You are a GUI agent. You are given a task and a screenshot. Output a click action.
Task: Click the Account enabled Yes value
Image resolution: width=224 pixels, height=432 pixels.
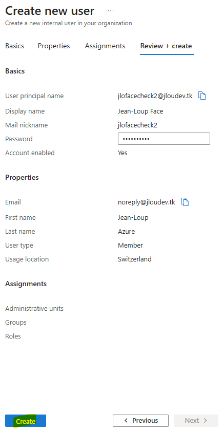tap(123, 153)
